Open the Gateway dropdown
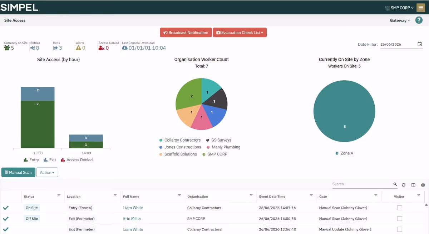Viewport: 429px width, 234px height. click(x=400, y=20)
